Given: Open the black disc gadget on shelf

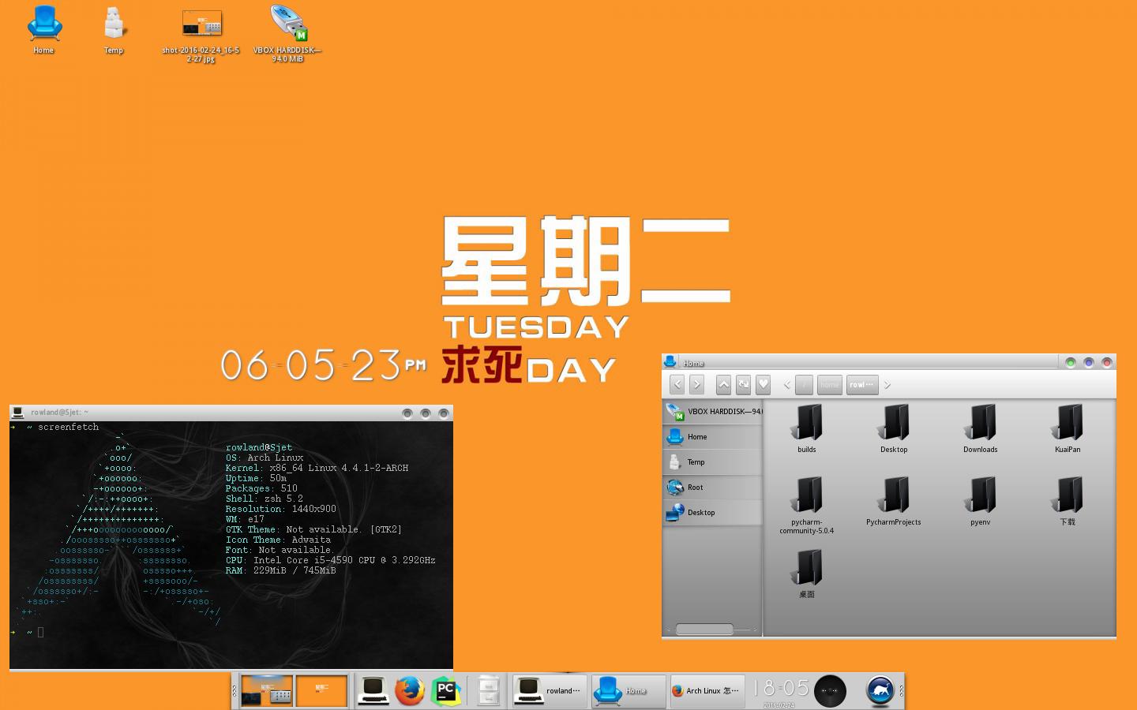Looking at the screenshot, I should pos(830,691).
